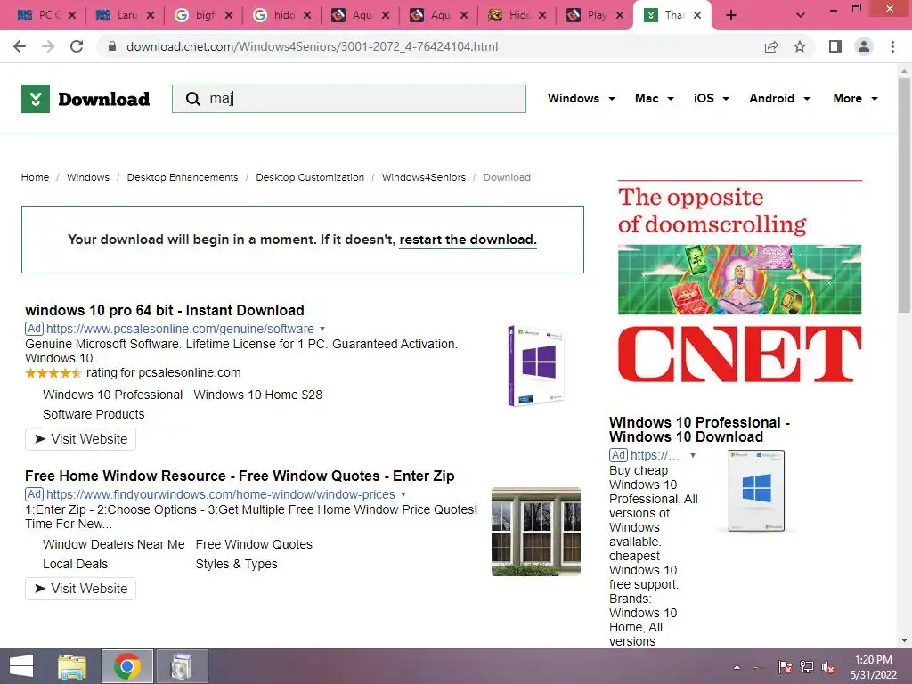Switch to the Laru tab

[126, 15]
